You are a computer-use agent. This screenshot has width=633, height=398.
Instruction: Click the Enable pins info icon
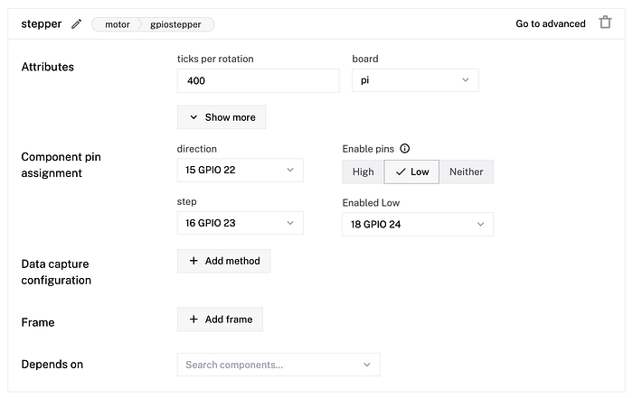coord(405,148)
